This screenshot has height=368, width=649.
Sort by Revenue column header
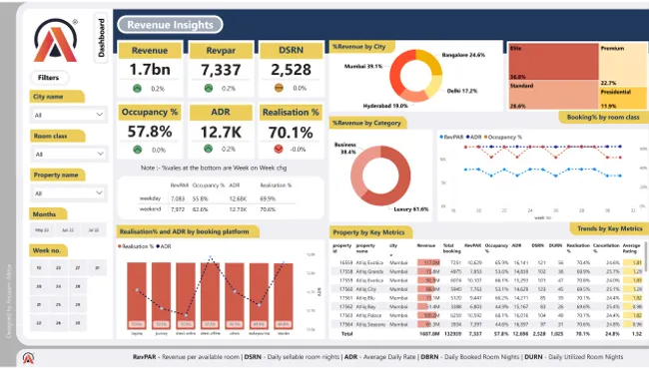tap(426, 245)
